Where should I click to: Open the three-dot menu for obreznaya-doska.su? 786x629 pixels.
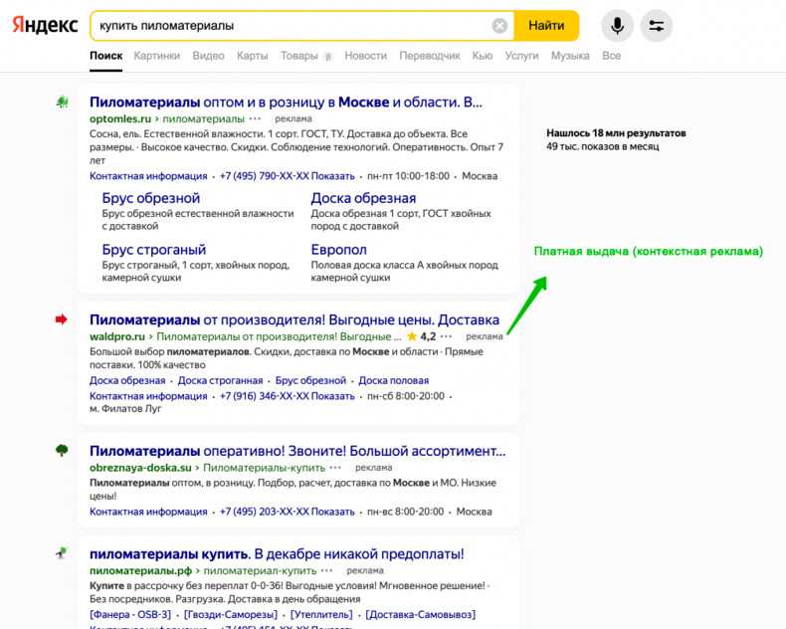click(x=335, y=468)
